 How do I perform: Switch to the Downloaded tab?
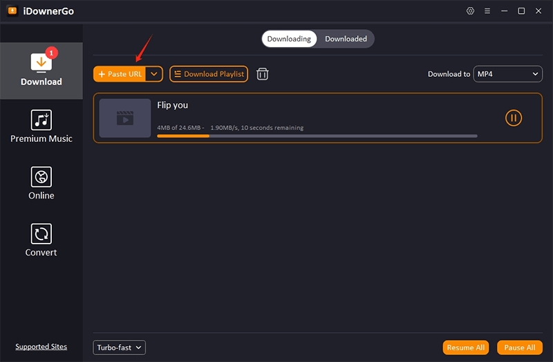tap(346, 39)
